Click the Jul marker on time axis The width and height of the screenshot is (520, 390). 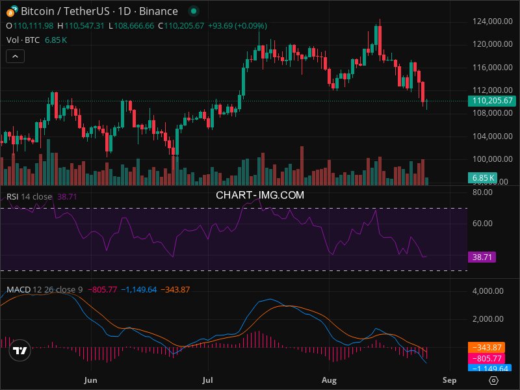pos(209,380)
